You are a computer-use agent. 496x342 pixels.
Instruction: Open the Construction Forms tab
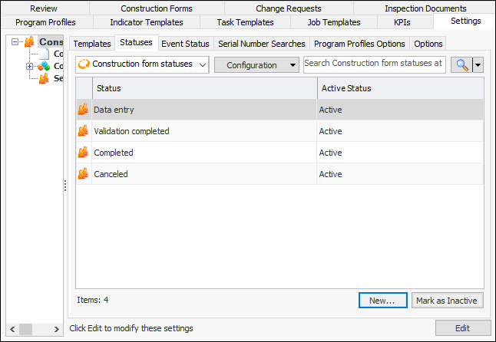tap(157, 8)
